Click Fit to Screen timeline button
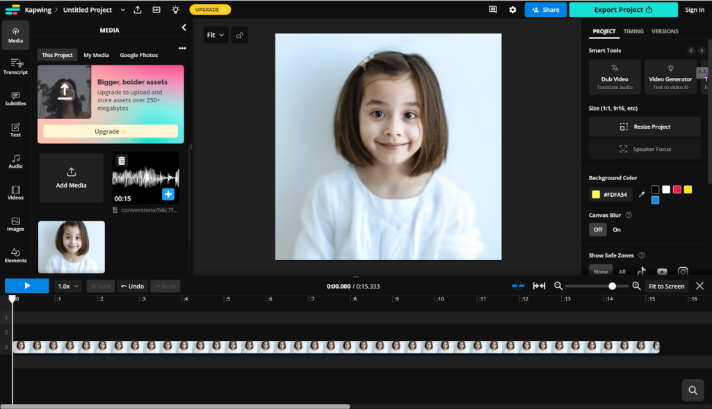Viewport: 712px width, 409px height. pyautogui.click(x=666, y=286)
